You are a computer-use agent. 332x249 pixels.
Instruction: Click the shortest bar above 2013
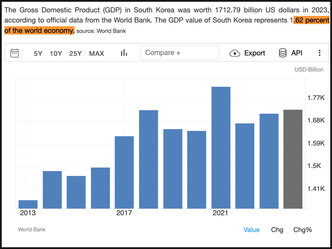click(28, 204)
